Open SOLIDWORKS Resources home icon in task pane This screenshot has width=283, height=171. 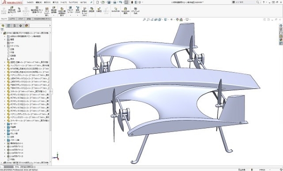281,26
